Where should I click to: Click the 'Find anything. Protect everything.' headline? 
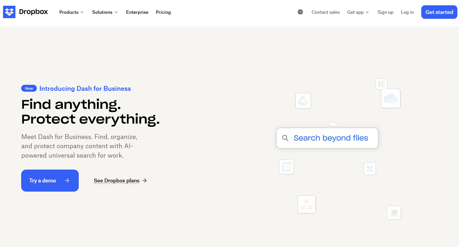pos(90,112)
